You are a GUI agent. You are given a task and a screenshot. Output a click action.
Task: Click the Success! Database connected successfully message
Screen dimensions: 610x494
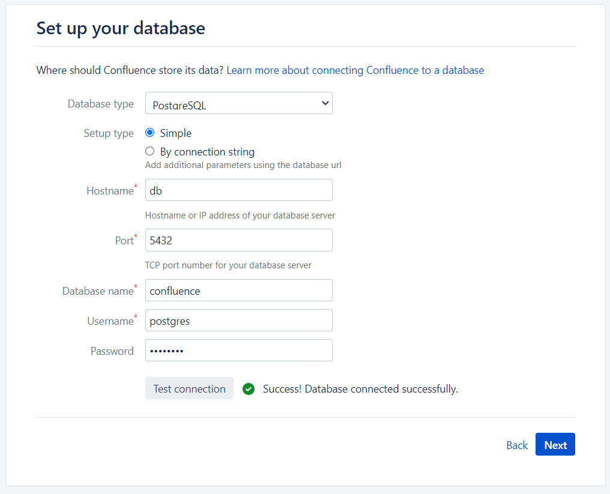360,389
